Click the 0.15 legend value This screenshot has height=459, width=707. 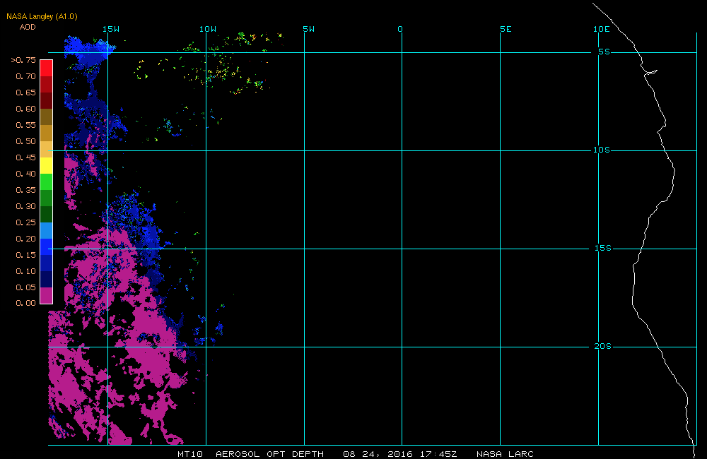tap(25, 254)
